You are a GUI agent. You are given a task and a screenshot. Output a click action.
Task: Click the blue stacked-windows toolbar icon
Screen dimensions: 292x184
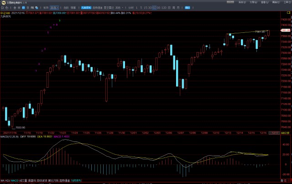pos(36,8)
